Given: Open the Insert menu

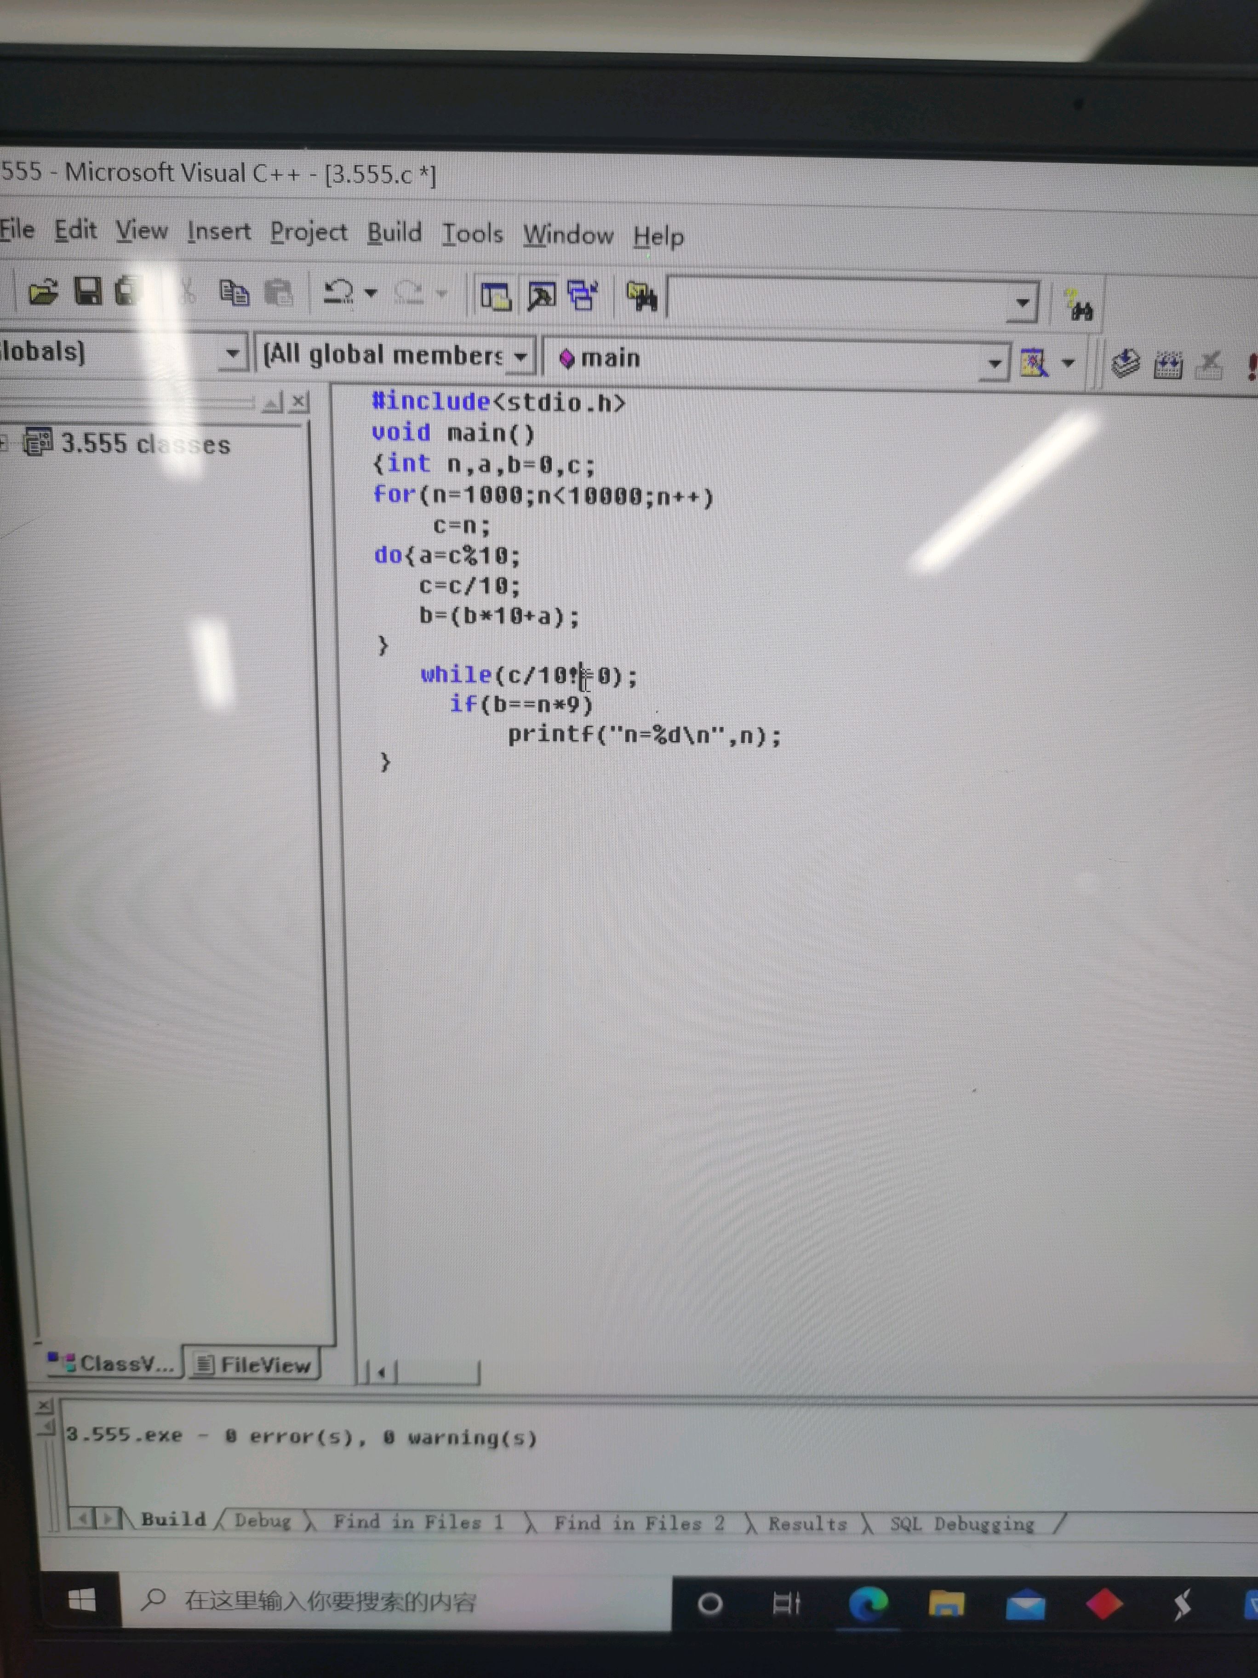Looking at the screenshot, I should point(218,231).
